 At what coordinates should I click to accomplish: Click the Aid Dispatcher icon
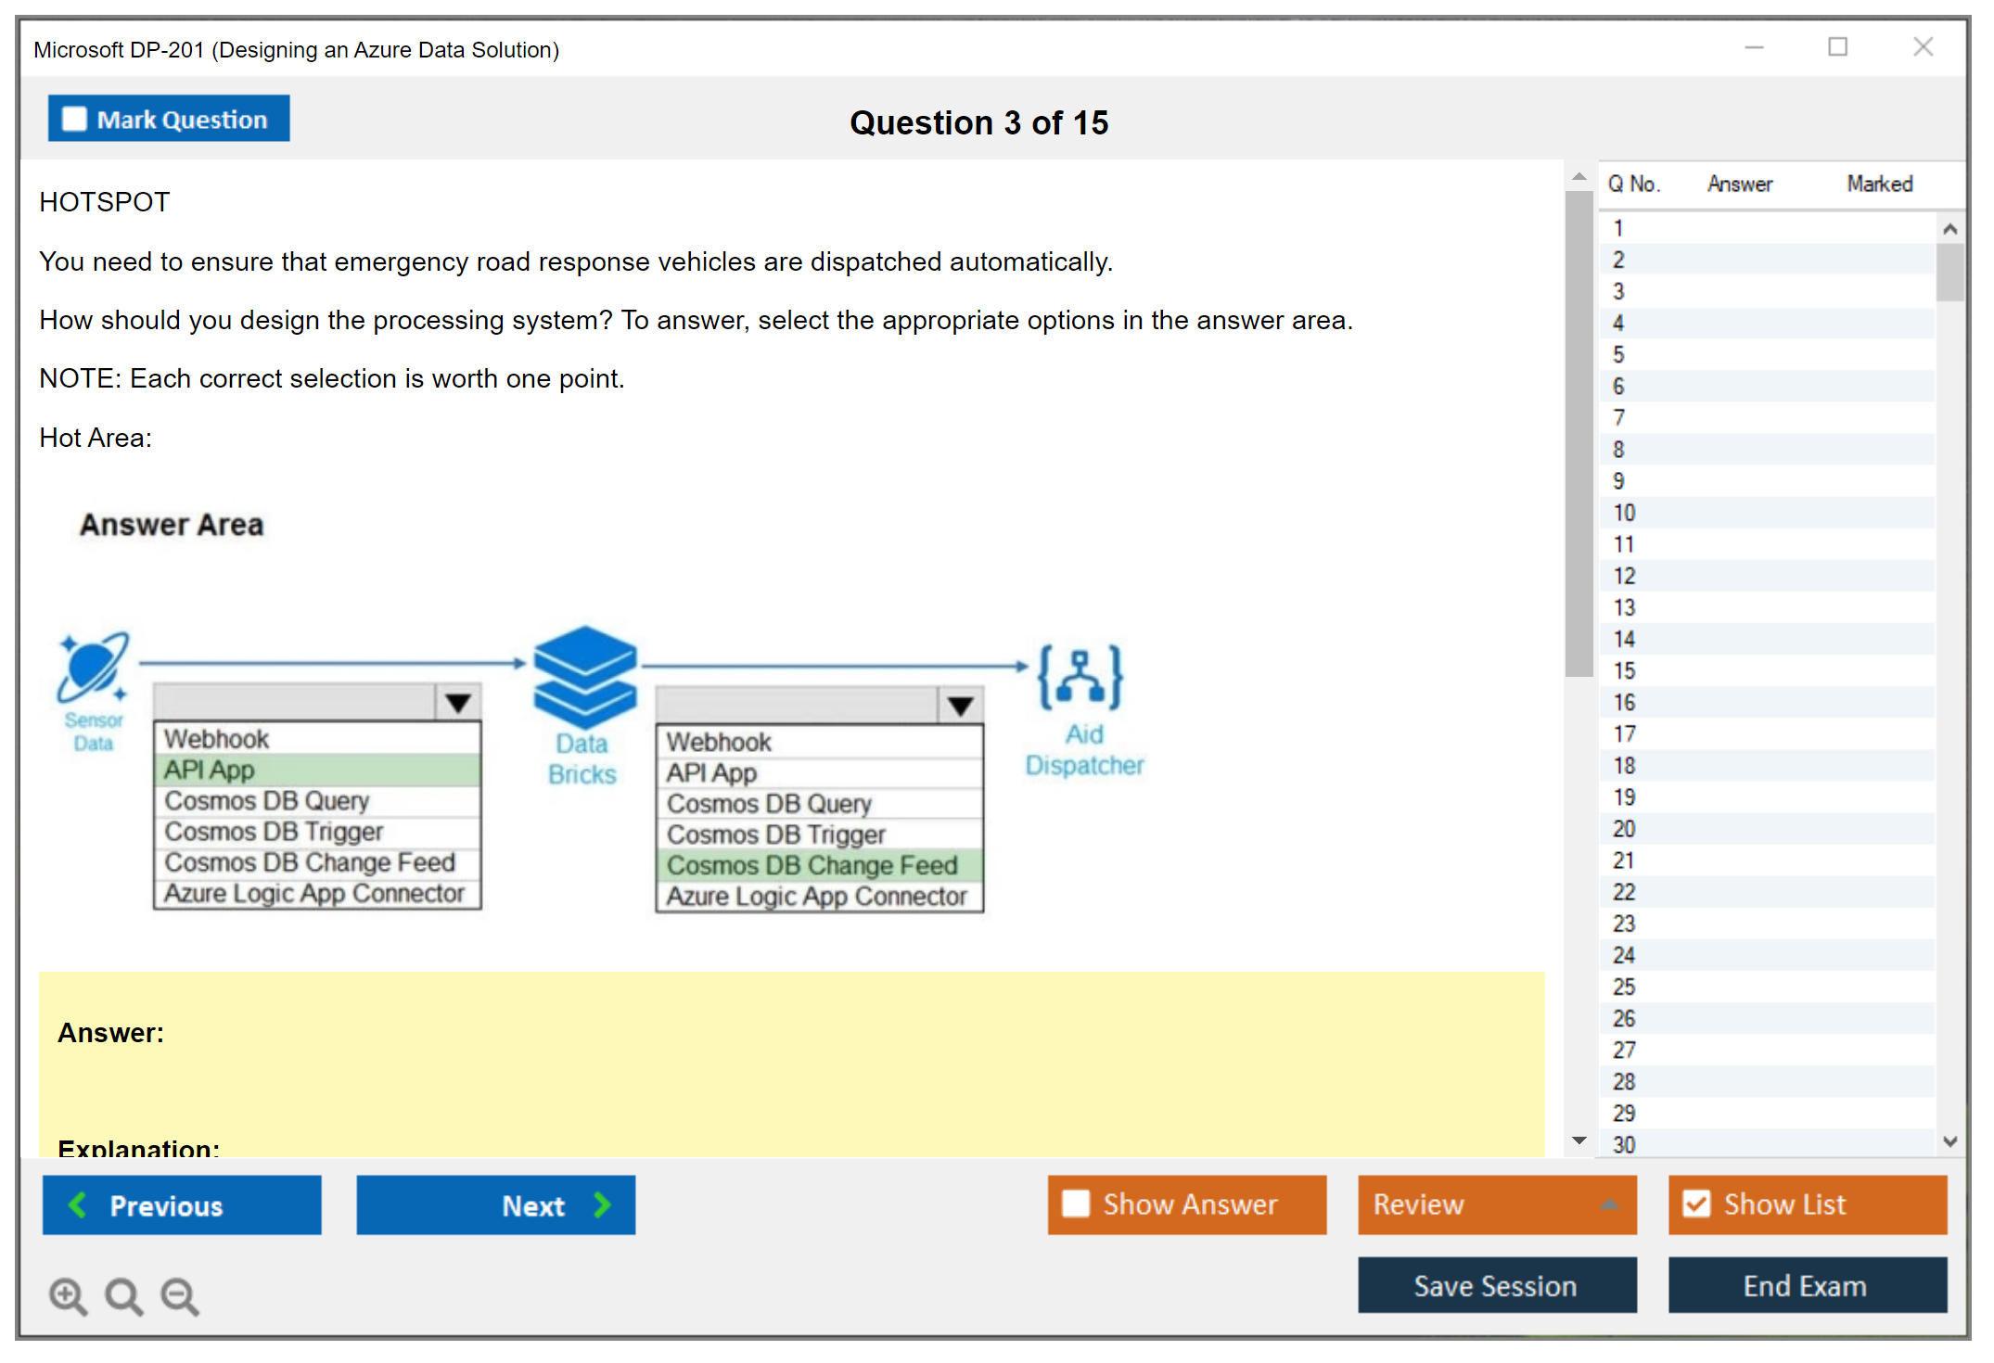coord(1080,677)
